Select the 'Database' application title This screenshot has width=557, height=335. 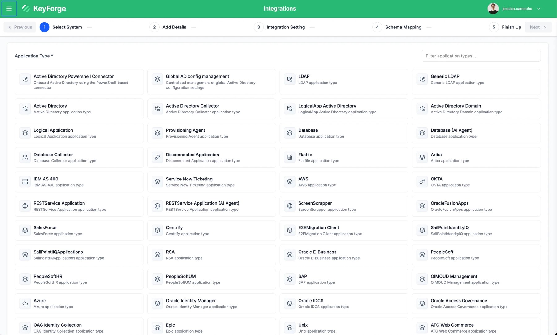pos(308,130)
